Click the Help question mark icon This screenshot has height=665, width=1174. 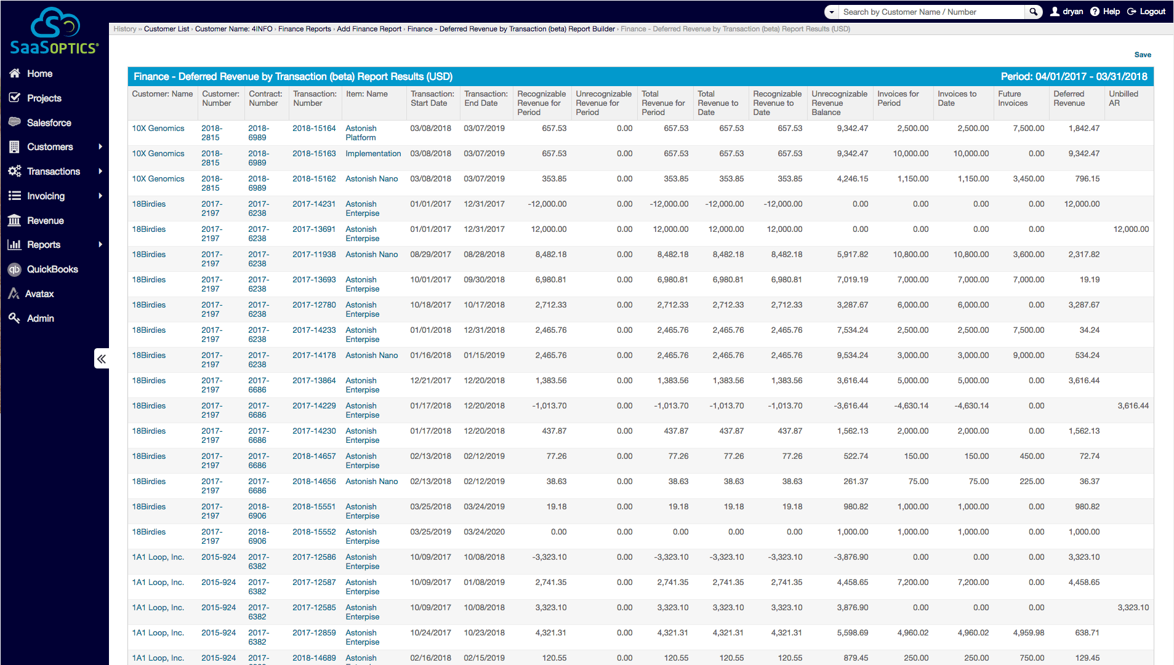click(1095, 12)
